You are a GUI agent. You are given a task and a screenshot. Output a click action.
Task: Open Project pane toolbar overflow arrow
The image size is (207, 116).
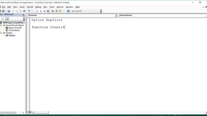coord(24,19)
